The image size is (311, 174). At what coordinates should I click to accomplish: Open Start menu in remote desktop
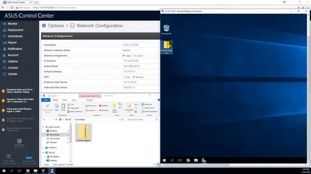[164, 160]
